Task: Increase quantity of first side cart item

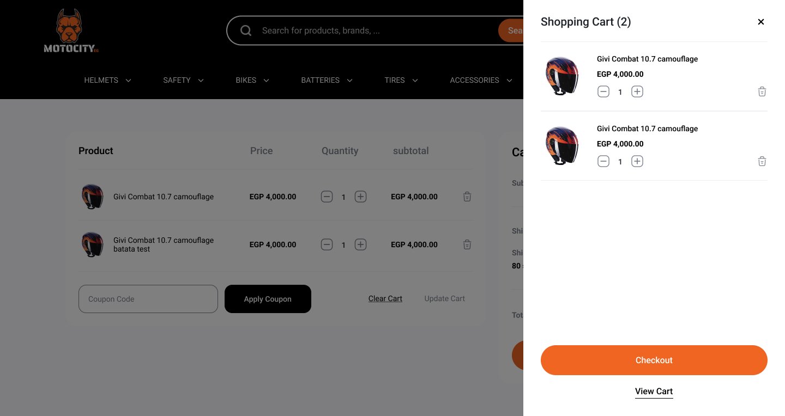Action: click(637, 91)
